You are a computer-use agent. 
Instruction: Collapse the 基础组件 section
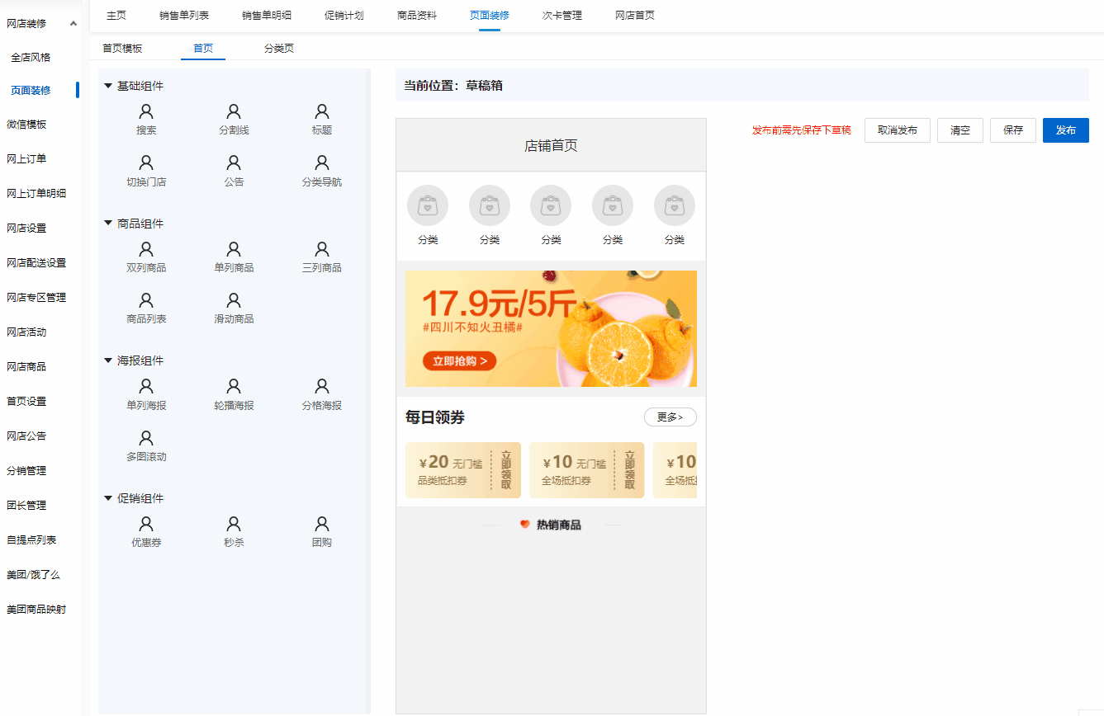108,86
